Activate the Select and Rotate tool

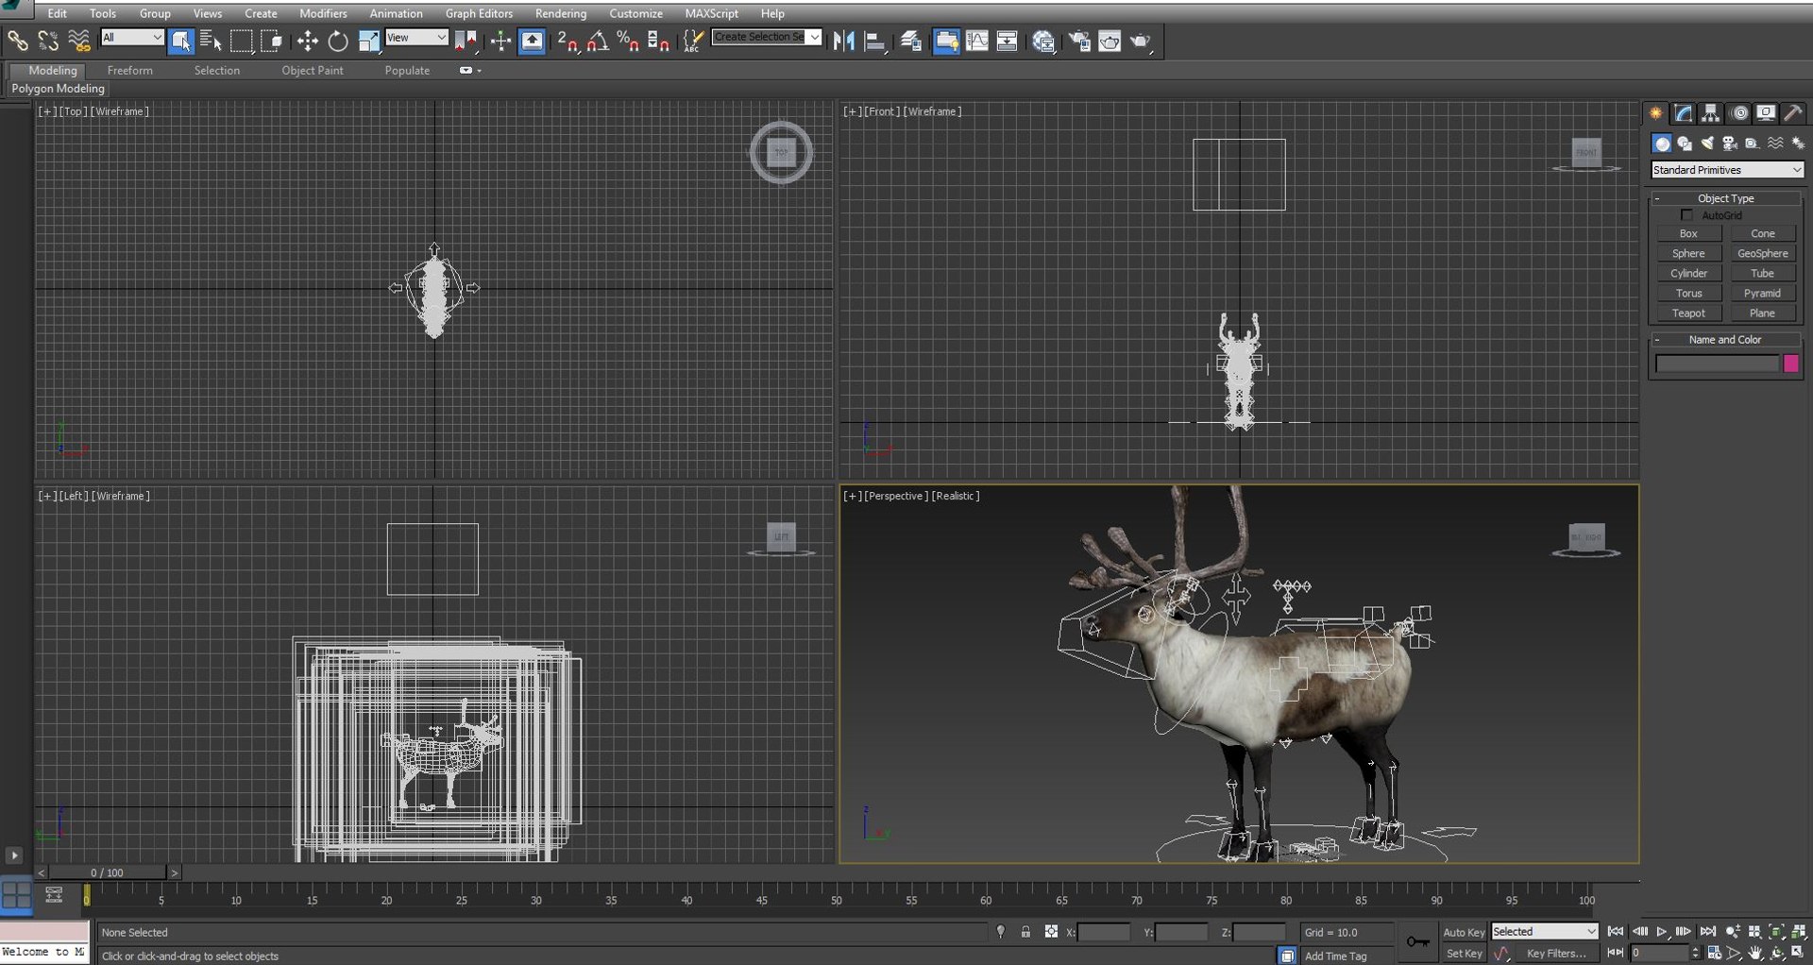(x=338, y=41)
